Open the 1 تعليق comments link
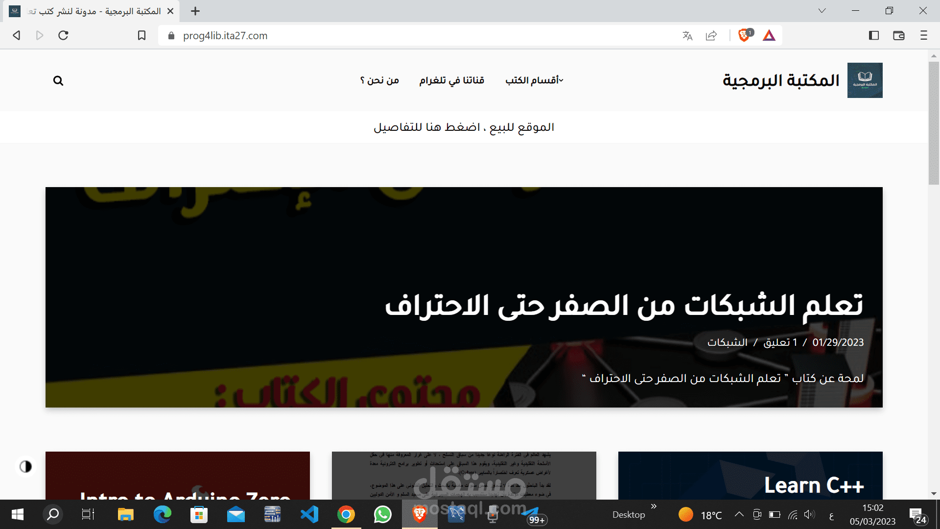This screenshot has width=940, height=529. [x=780, y=342]
